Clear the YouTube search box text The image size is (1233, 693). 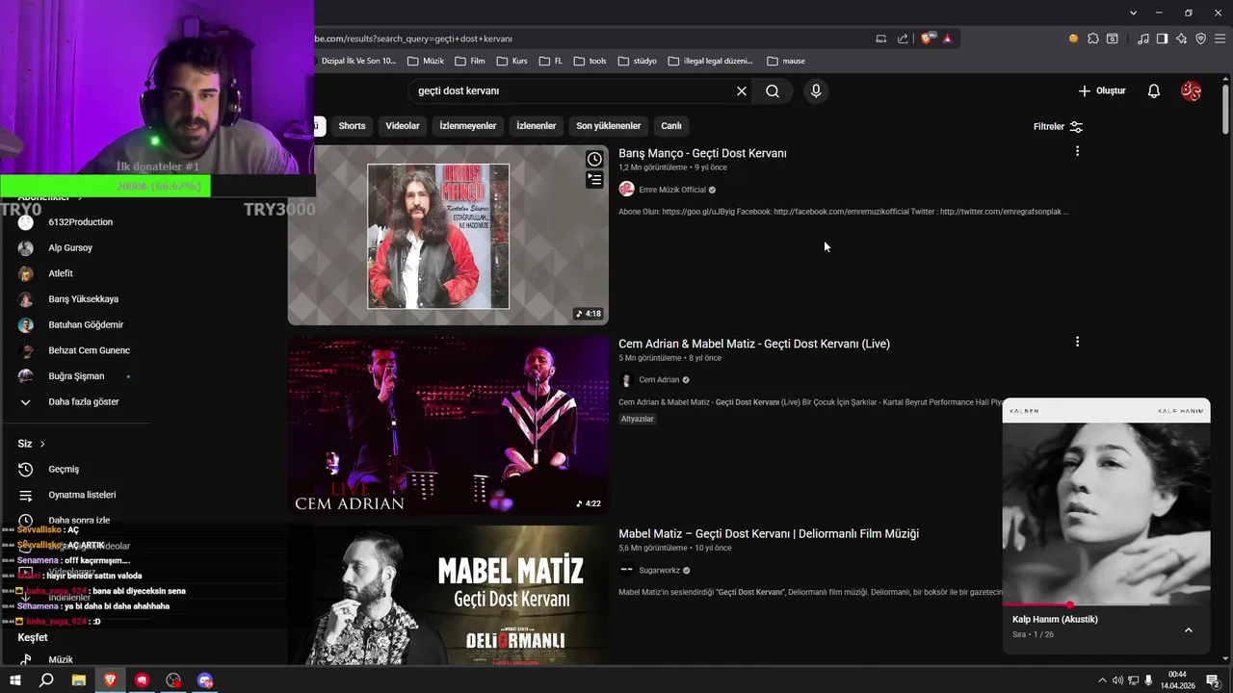coord(742,90)
